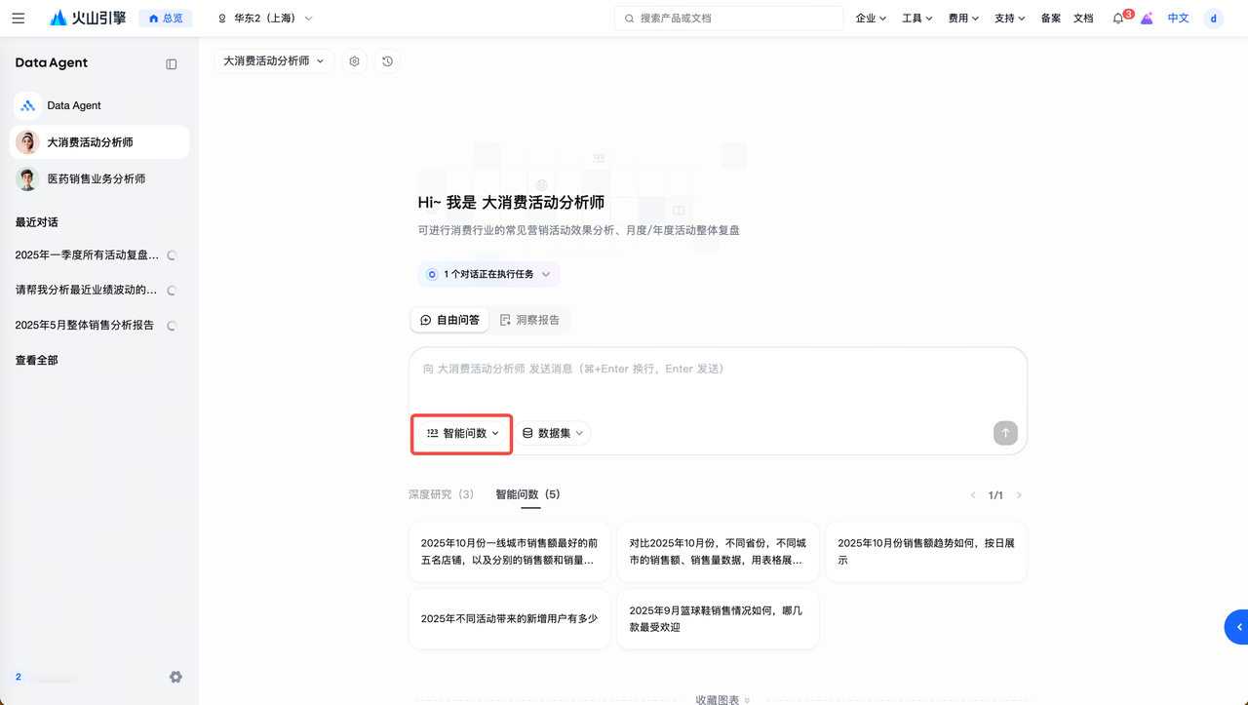Expand the 支持 menu
1248x705 pixels.
[1009, 19]
